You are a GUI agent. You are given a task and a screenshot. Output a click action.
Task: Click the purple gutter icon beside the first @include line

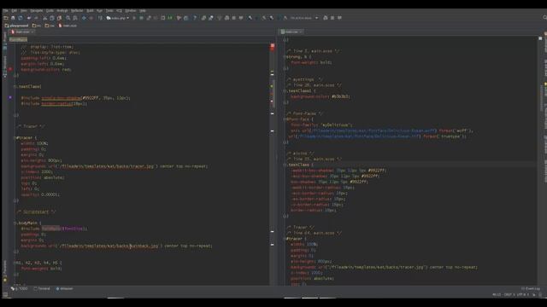coord(10,98)
